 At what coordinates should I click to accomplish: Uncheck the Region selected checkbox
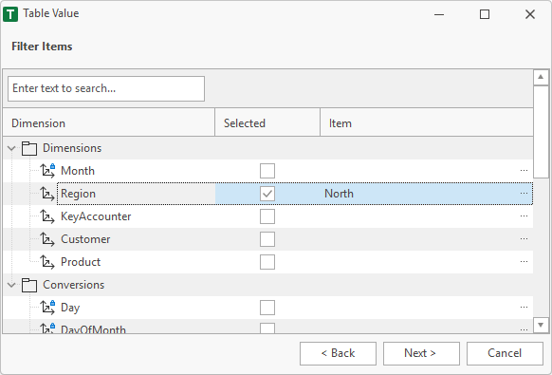click(x=267, y=194)
